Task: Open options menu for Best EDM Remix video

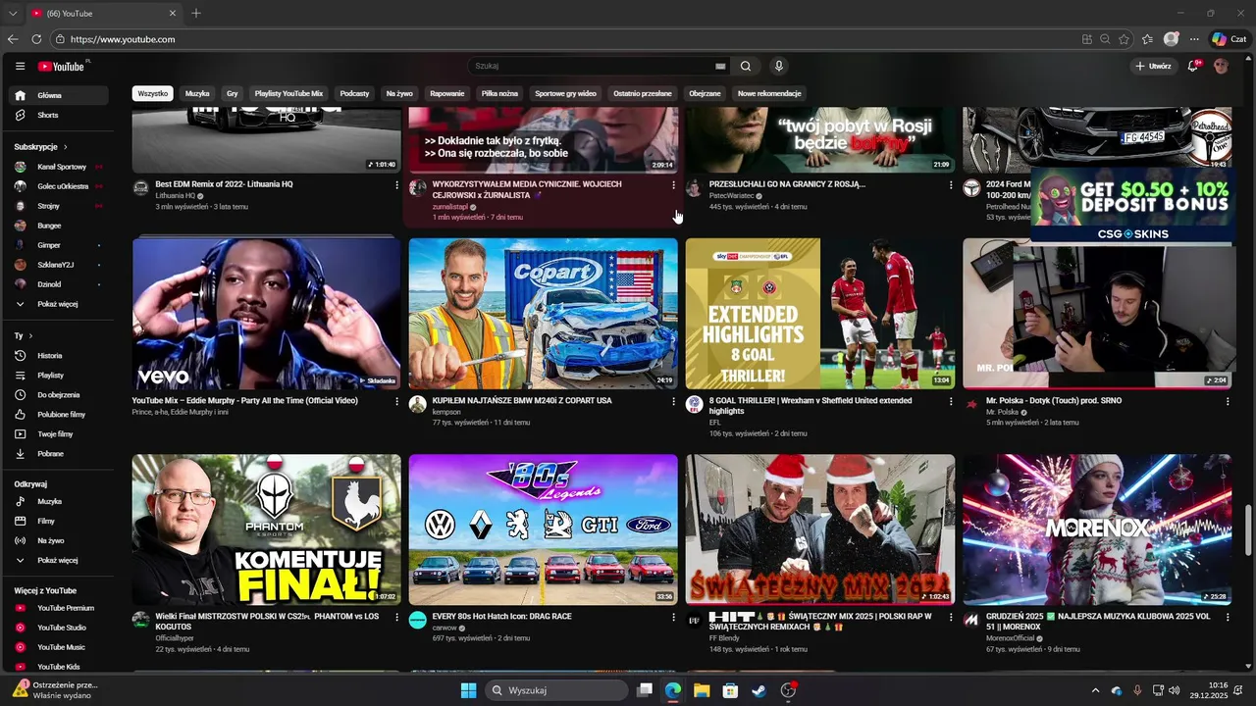Action: click(396, 184)
